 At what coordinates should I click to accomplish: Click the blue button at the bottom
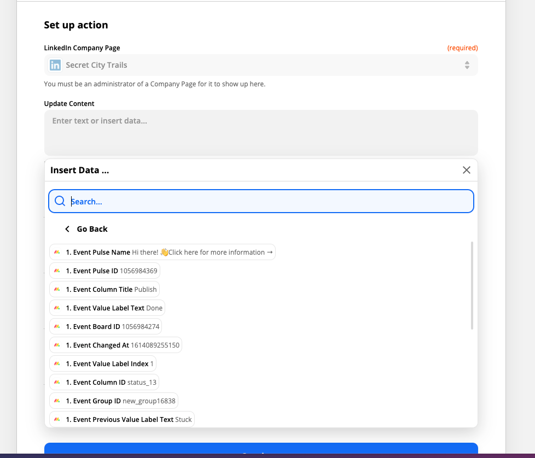pos(261,448)
